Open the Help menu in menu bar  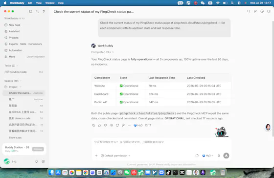[61, 3]
